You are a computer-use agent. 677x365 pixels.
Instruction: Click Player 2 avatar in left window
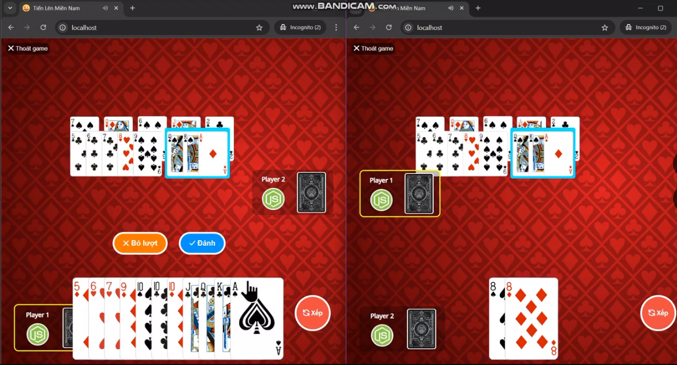[274, 199]
